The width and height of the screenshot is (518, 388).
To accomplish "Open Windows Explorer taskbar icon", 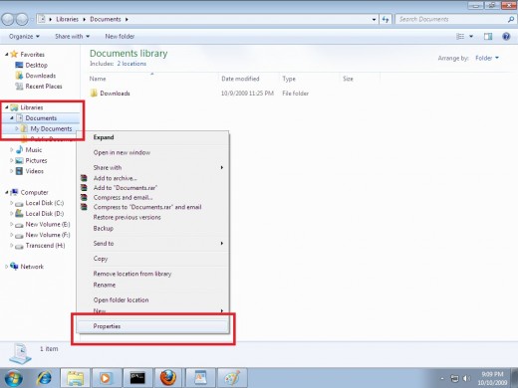I will click(75, 378).
